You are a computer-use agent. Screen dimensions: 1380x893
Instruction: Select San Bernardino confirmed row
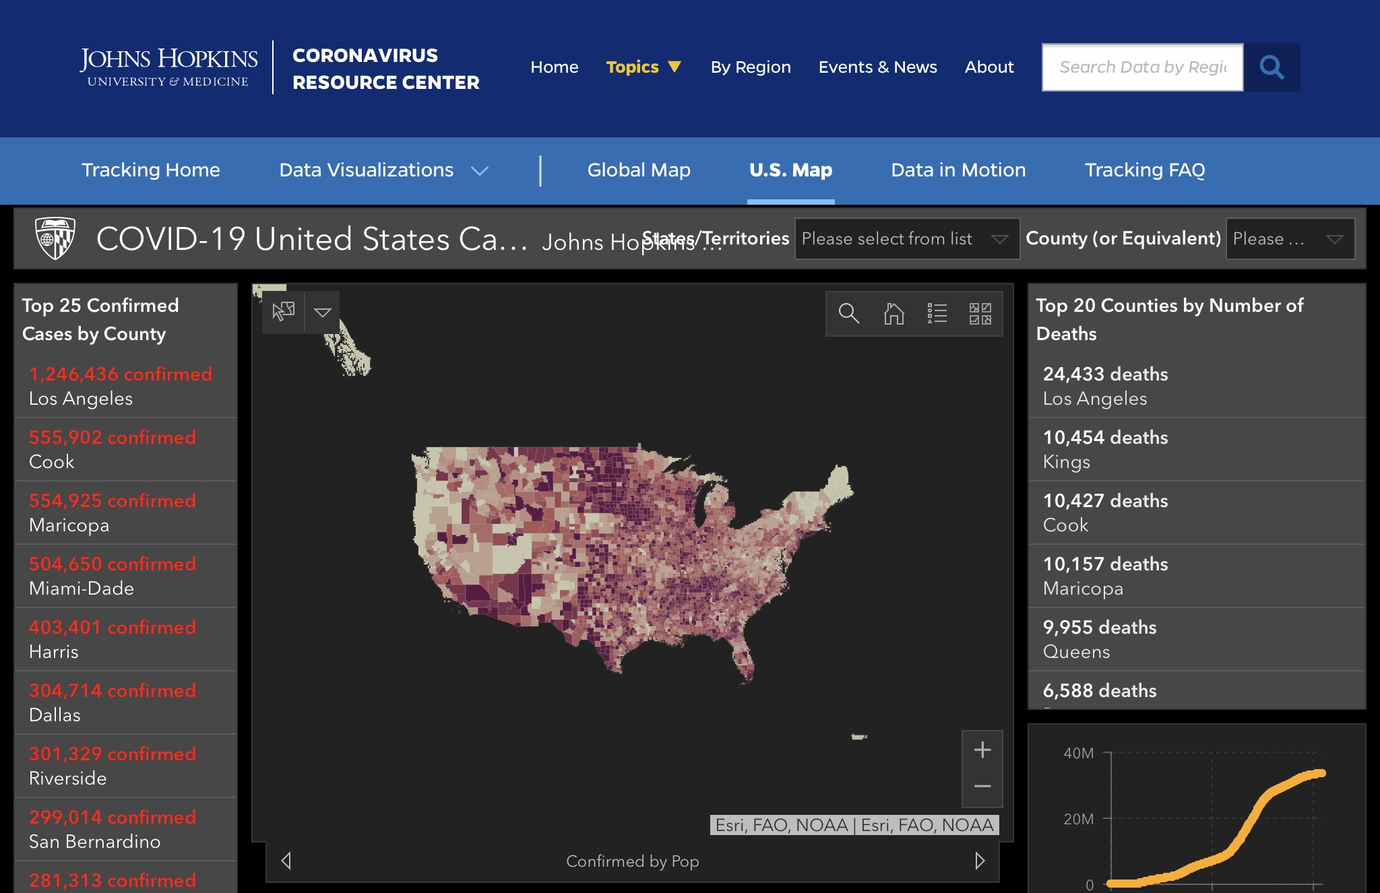(x=125, y=829)
